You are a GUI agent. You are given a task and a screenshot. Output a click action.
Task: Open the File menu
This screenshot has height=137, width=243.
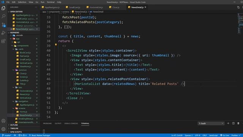[8, 2]
